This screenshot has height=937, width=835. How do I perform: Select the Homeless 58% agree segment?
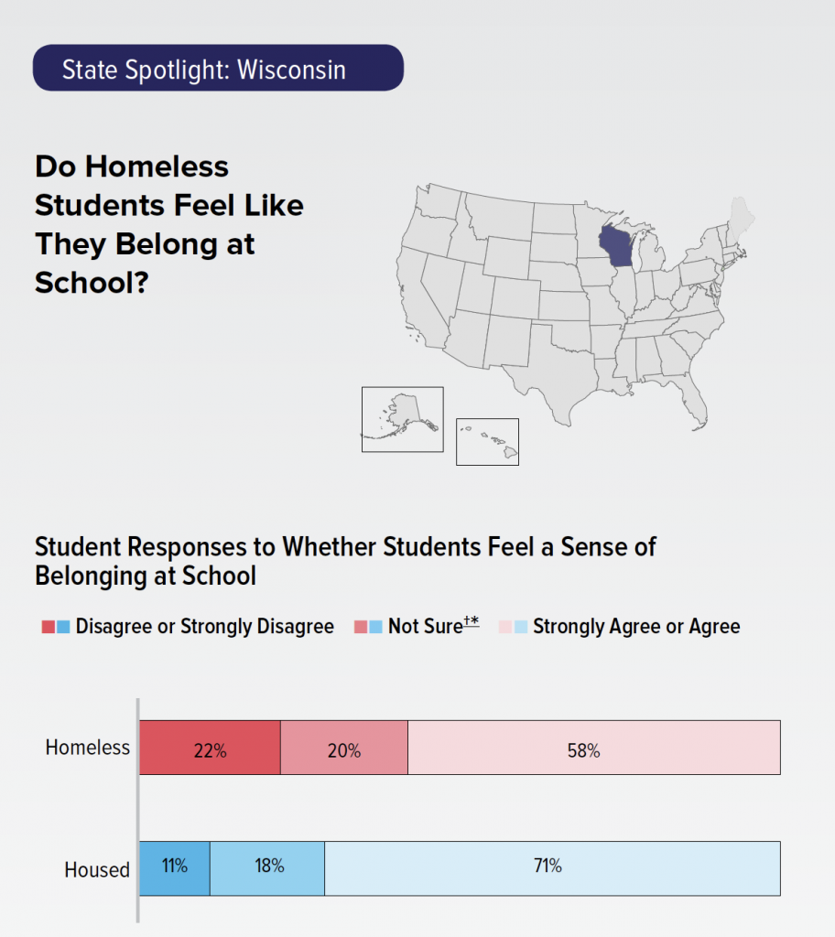pos(594,748)
